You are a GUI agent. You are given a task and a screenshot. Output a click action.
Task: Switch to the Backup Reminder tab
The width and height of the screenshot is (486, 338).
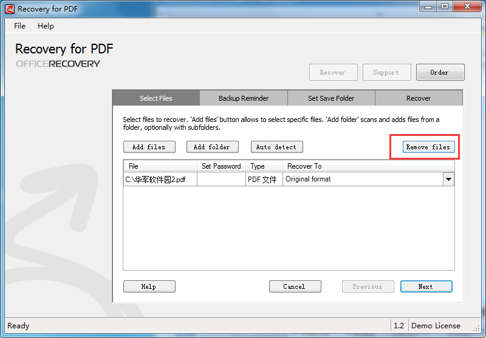(x=244, y=98)
